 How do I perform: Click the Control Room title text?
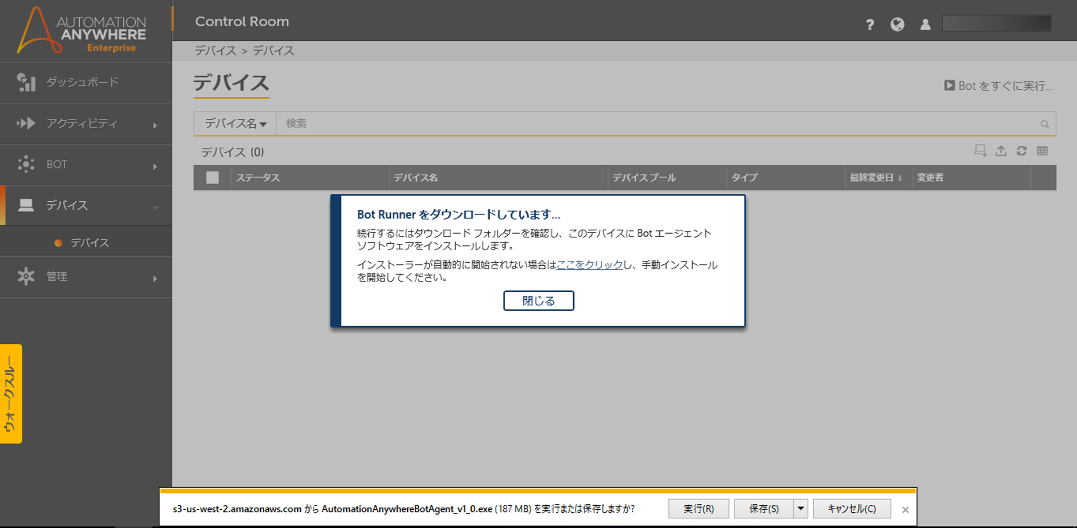point(242,22)
